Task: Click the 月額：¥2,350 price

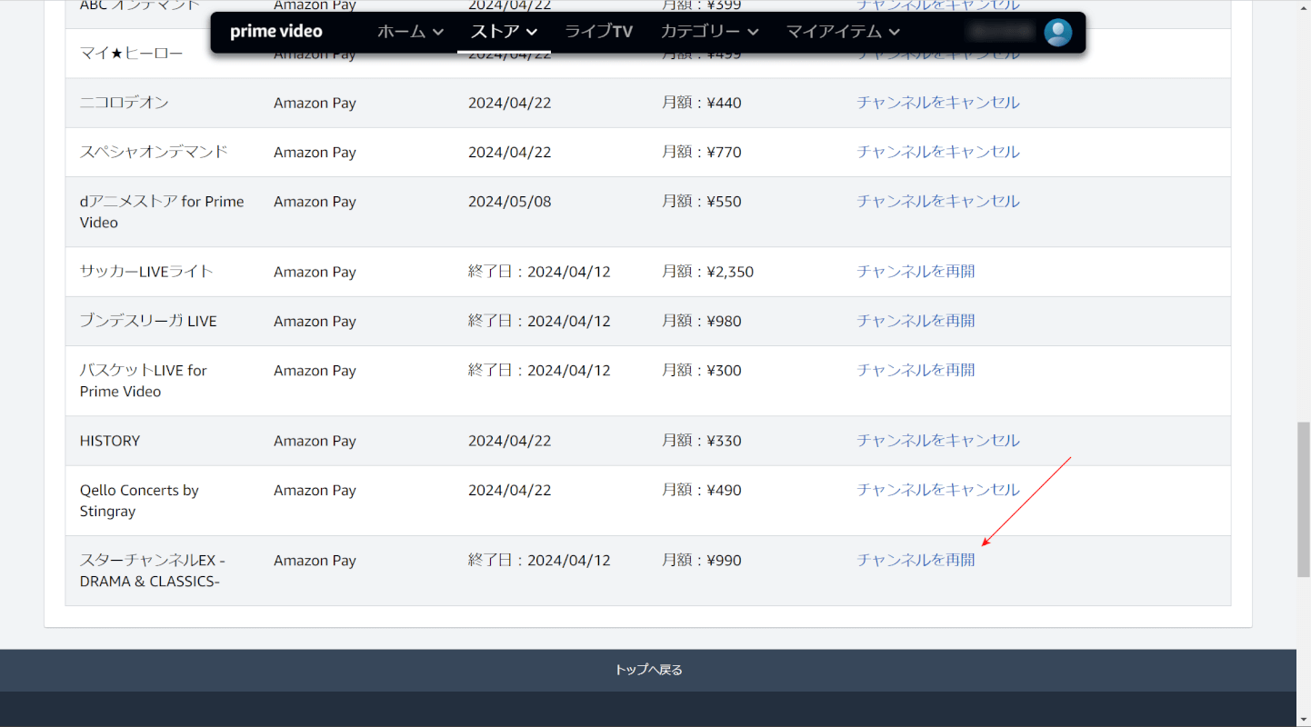Action: [x=707, y=272]
